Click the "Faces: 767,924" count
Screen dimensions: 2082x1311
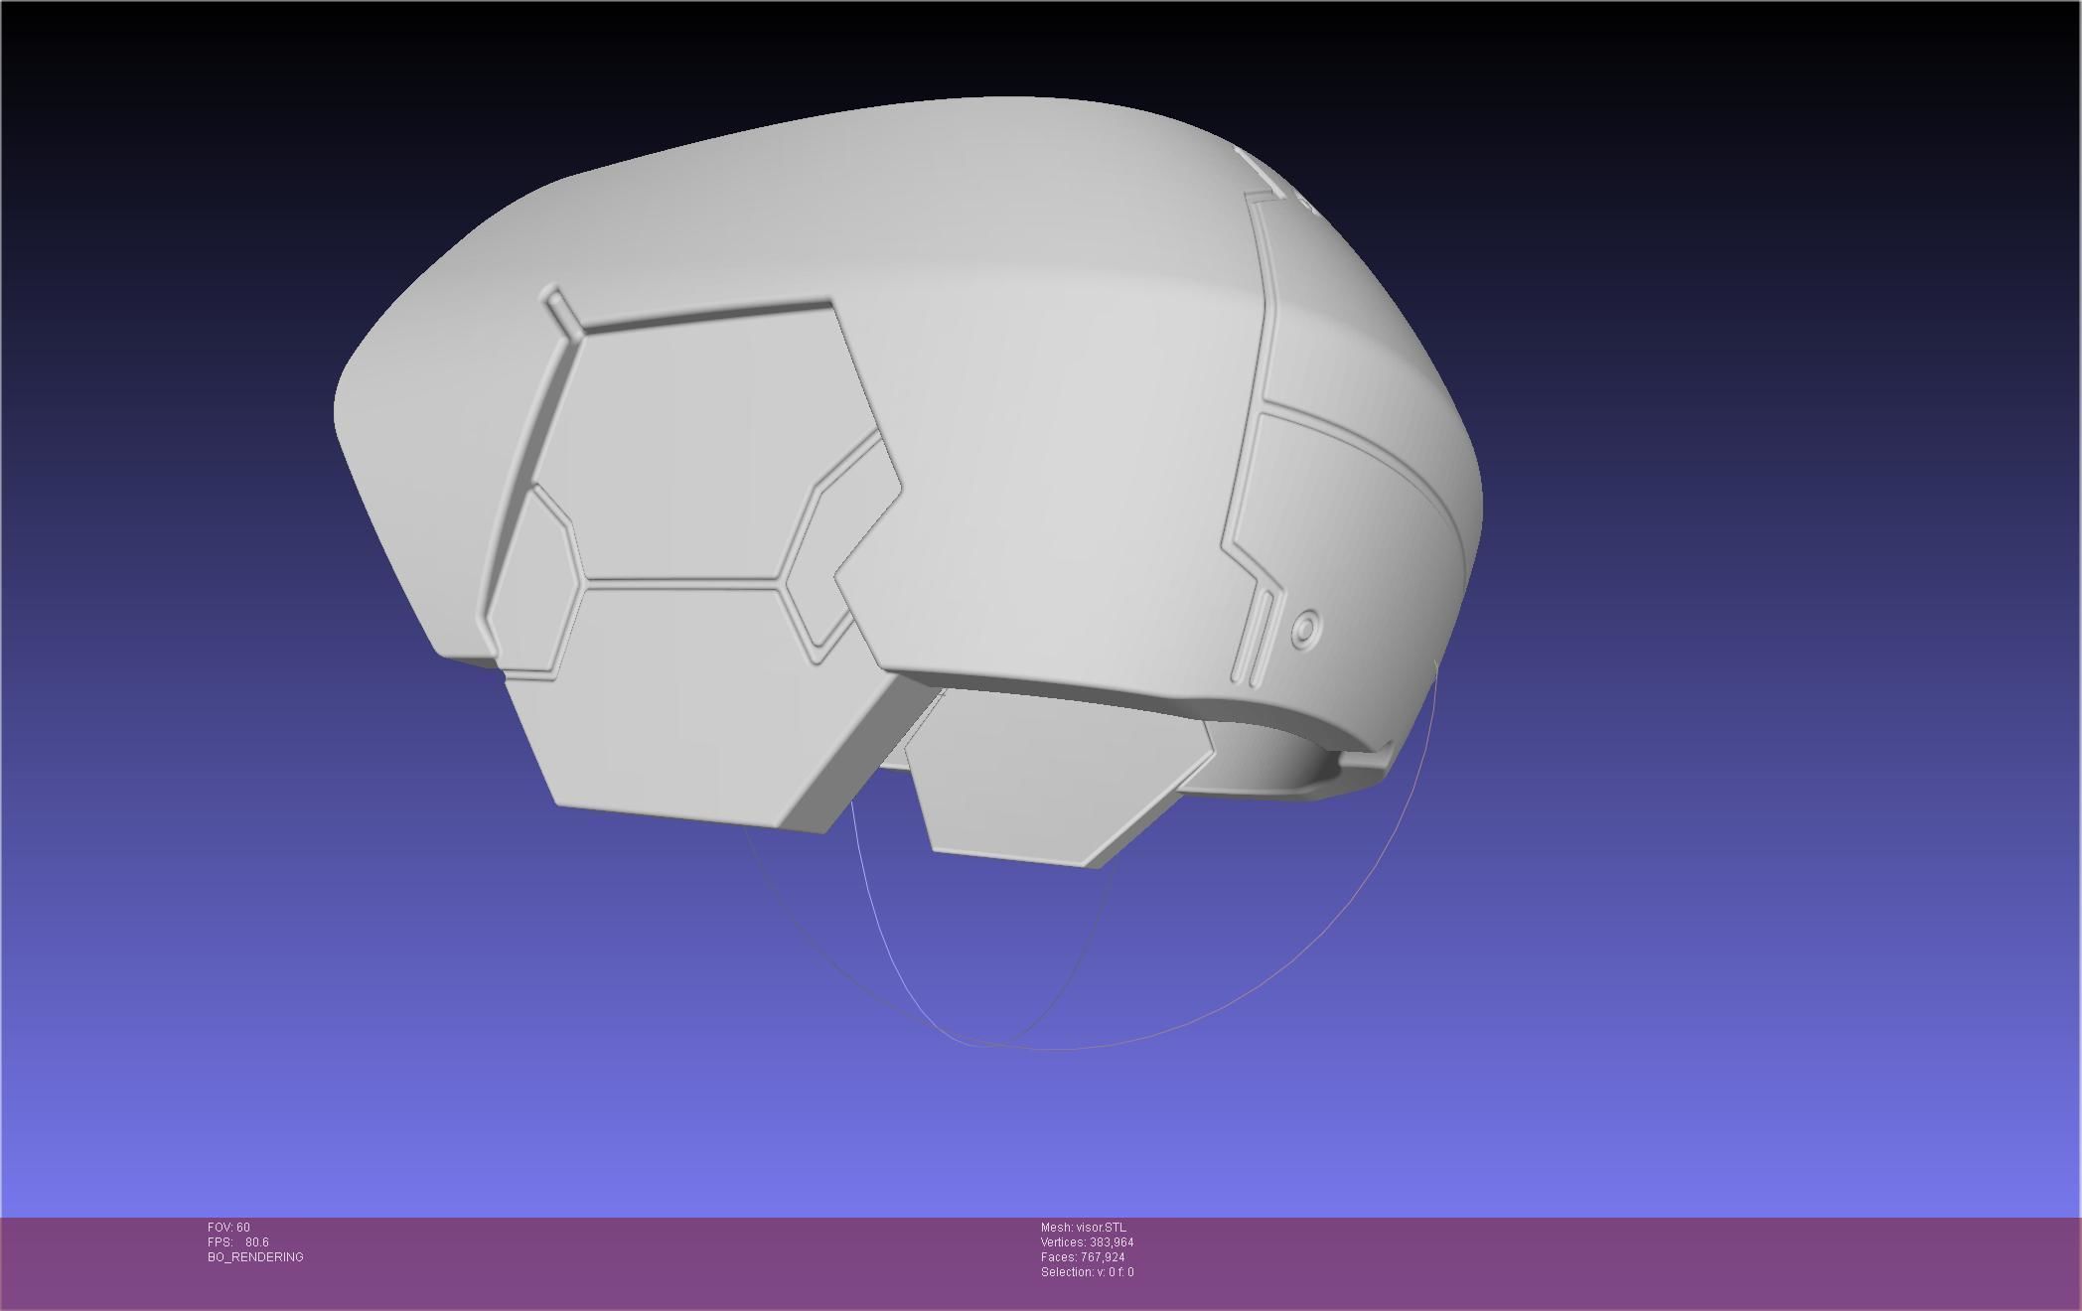pos(1083,1257)
